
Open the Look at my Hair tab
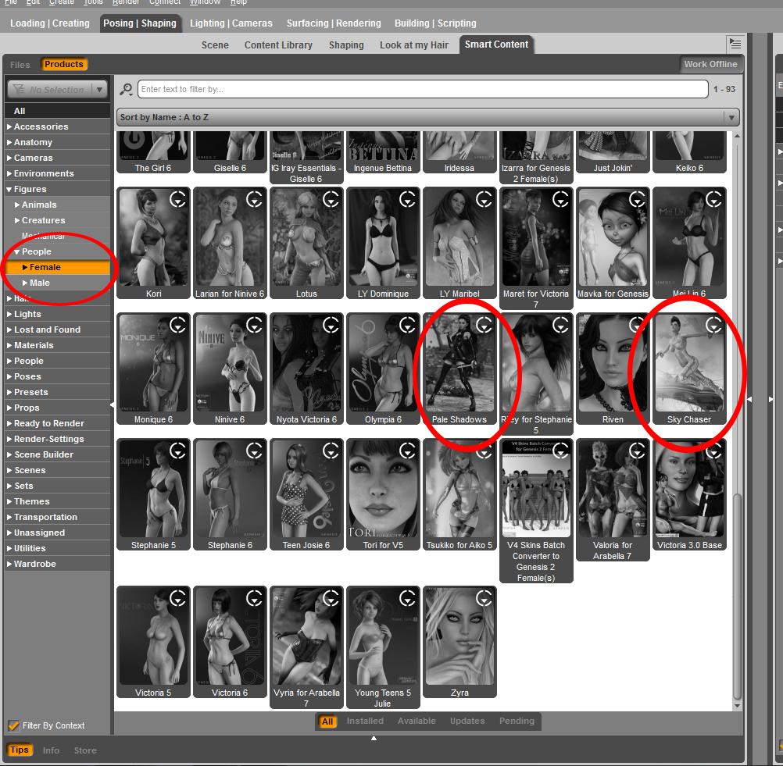click(x=414, y=45)
